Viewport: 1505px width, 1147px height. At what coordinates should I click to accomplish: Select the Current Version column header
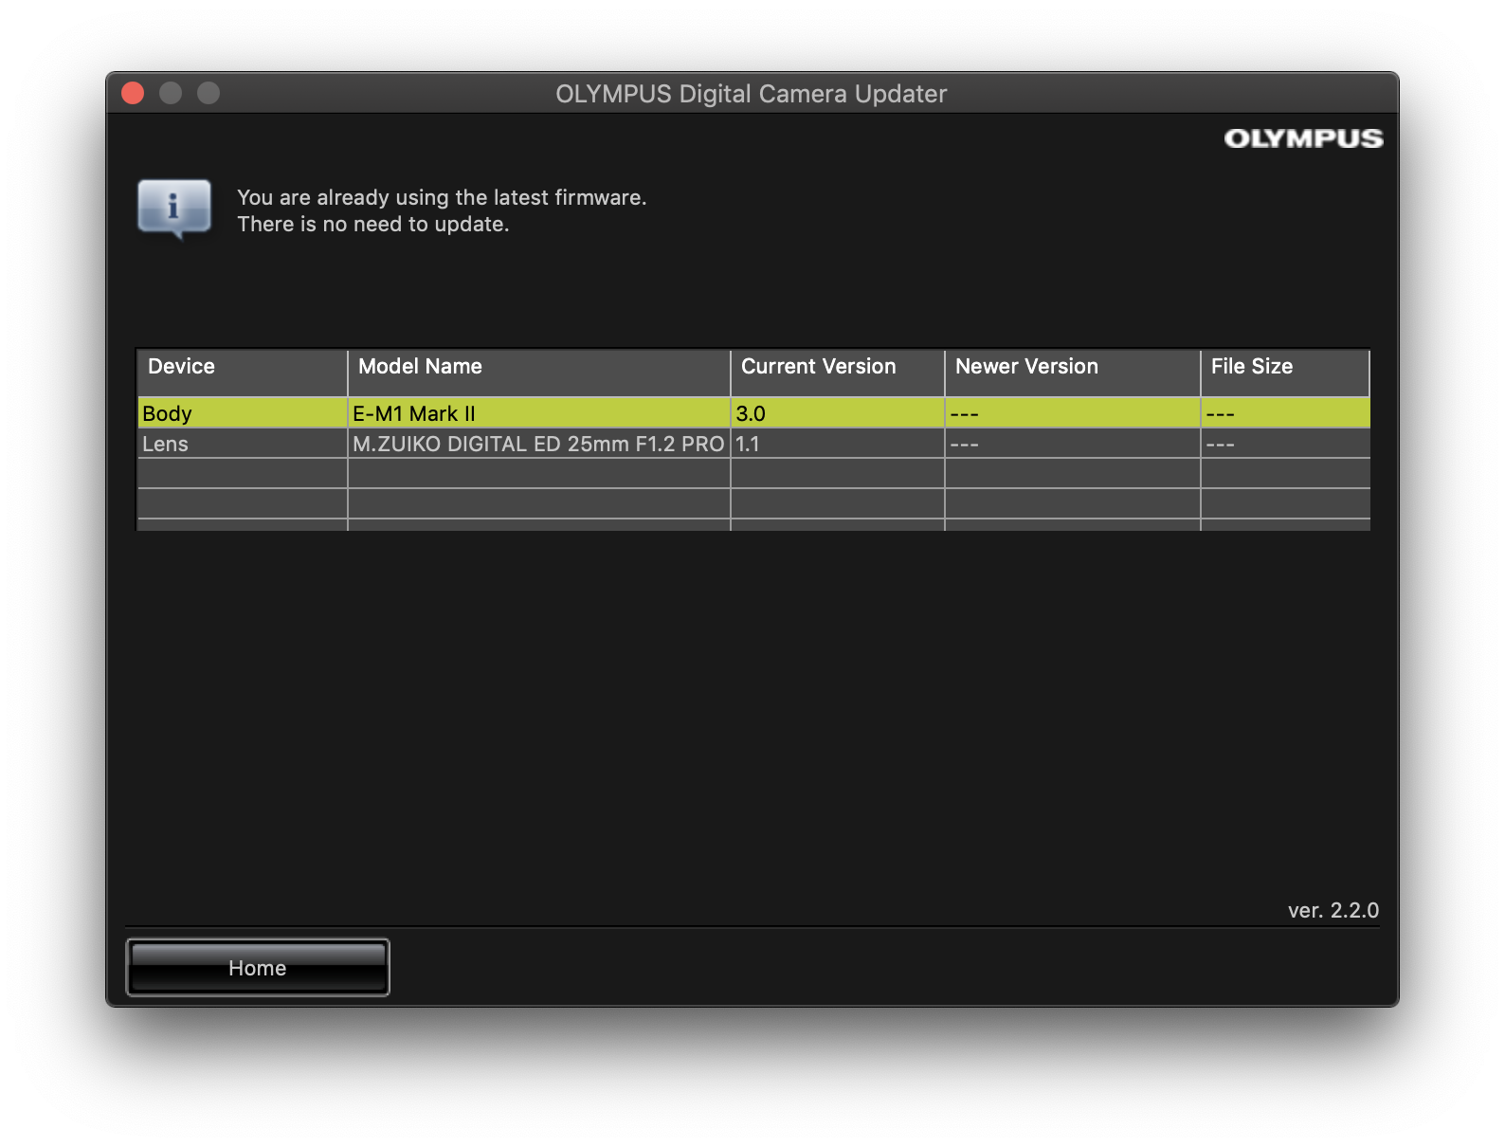(838, 373)
